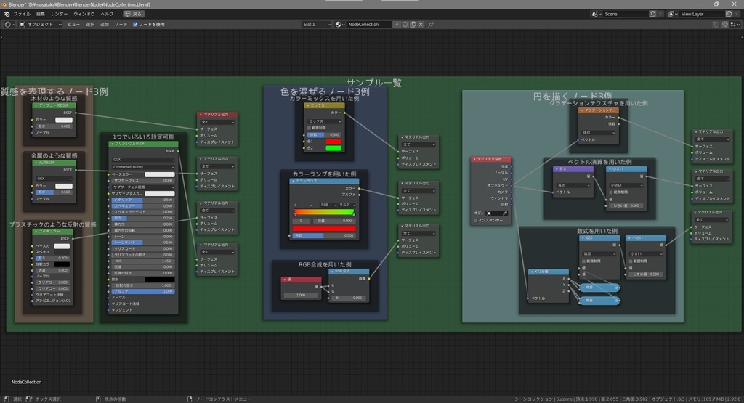
Task: Open the Christensen-Burley subsurface method dropdown
Action: tap(143, 167)
